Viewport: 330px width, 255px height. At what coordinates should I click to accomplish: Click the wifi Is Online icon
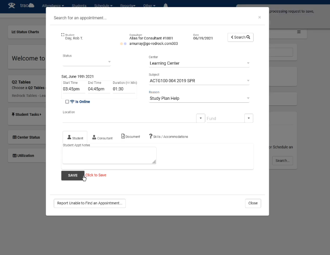point(72,101)
